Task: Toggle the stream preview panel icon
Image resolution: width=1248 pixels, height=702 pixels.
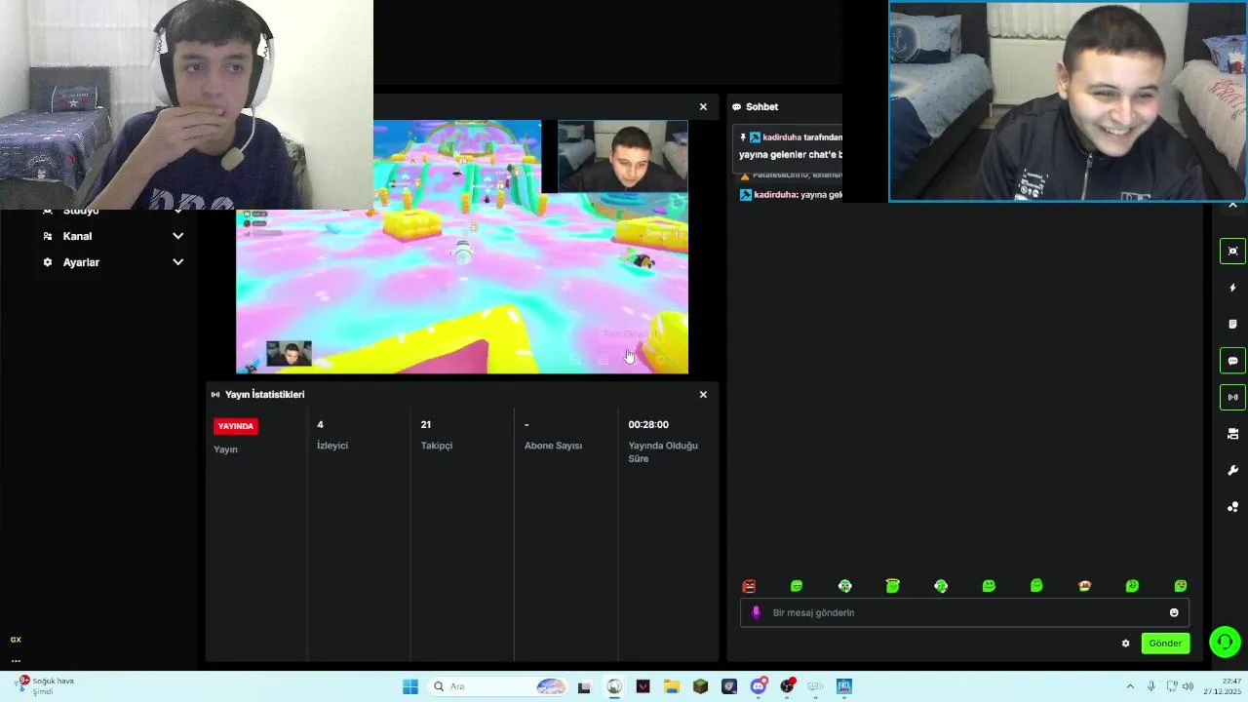Action: 1232,251
